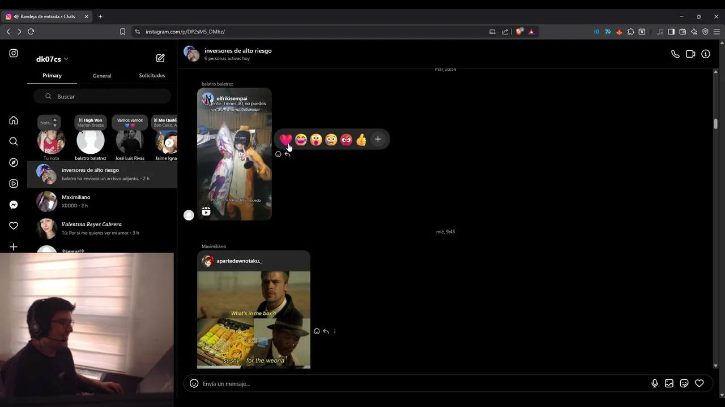Open inversores de alto riesgo chat
This screenshot has height=407, width=725.
[x=102, y=174]
